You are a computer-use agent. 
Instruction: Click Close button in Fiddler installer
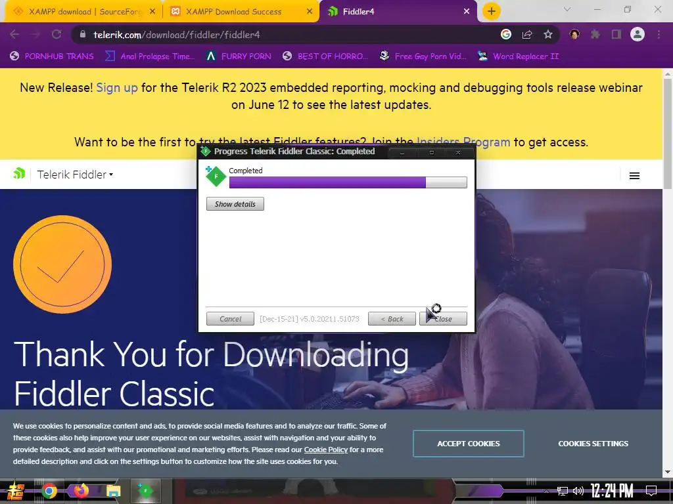pos(443,319)
